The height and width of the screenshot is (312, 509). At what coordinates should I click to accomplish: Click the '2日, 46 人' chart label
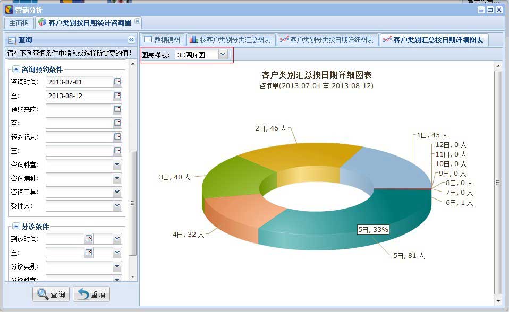click(x=271, y=128)
